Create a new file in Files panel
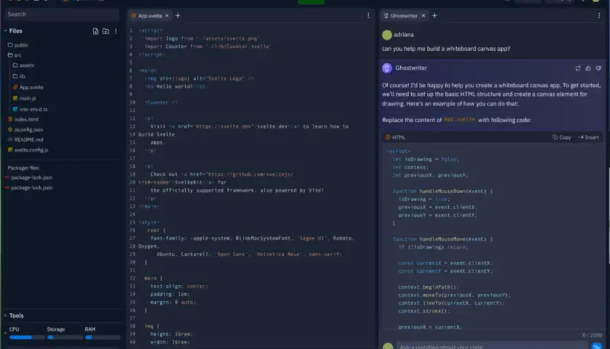The height and width of the screenshot is (349, 610). point(95,31)
